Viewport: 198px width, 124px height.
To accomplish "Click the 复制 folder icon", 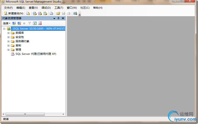I will pyautogui.click(x=13, y=46).
